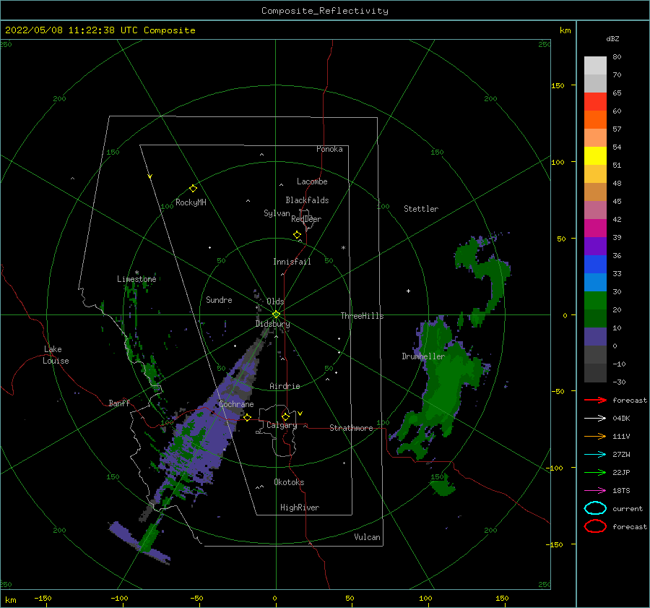Select the Ponoka label
650x608 pixels.
329,149
